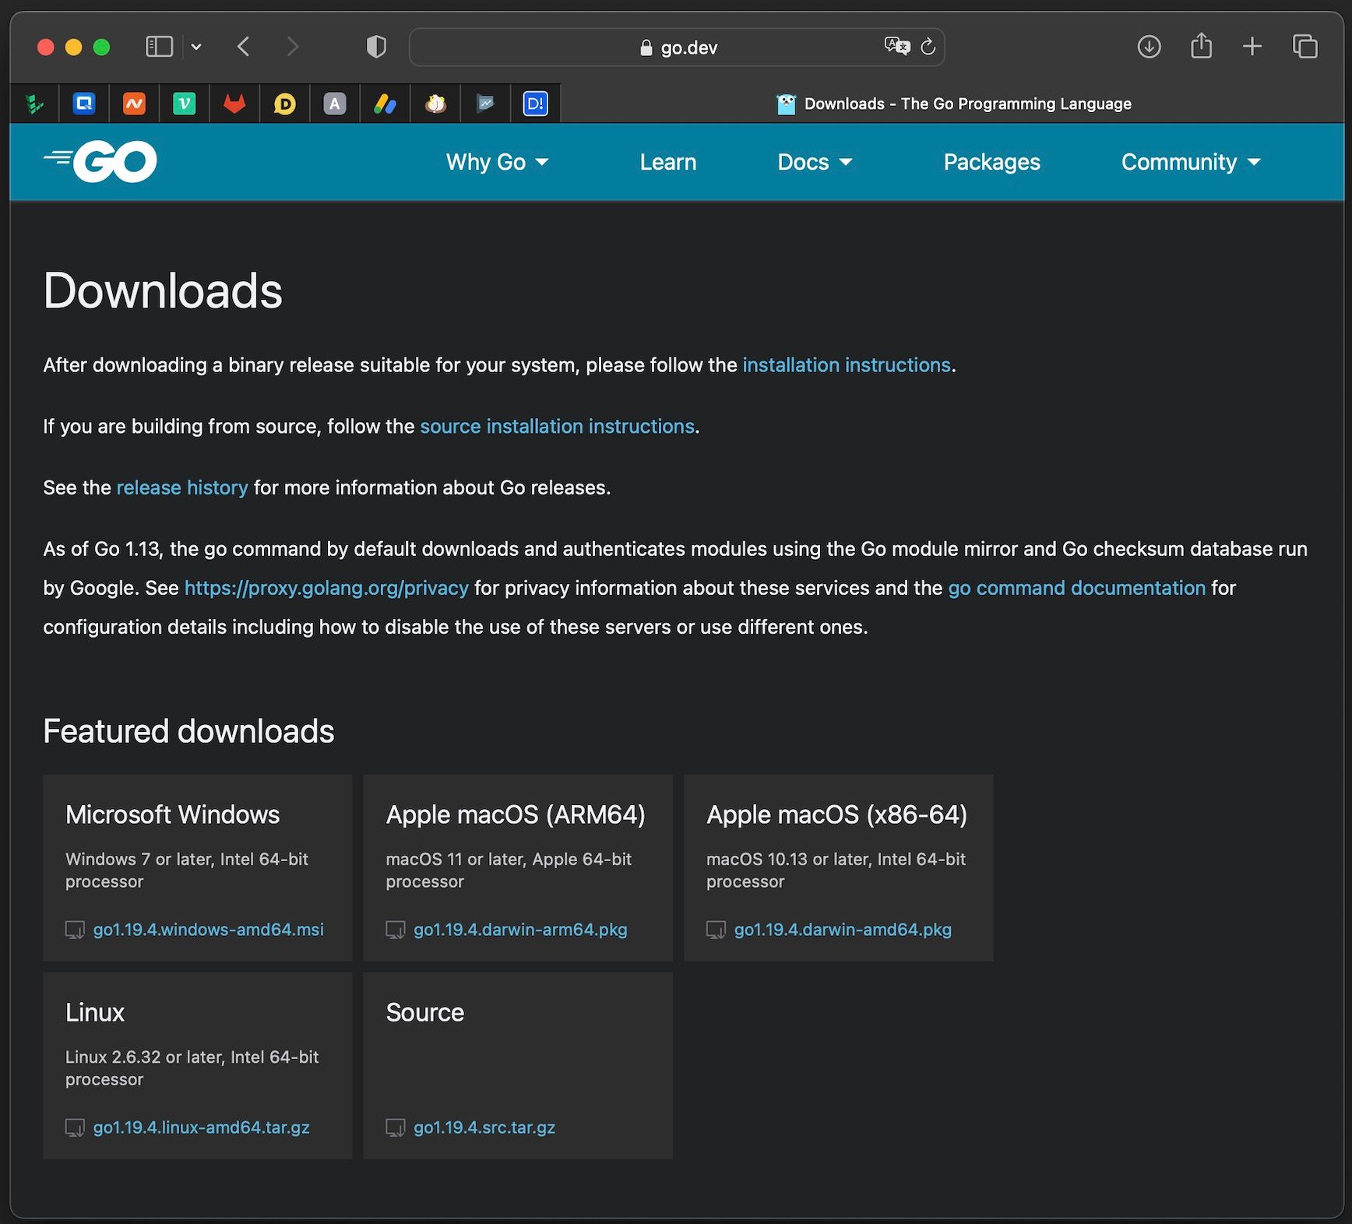Expand the Why Go dropdown menu
1352x1224 pixels.
coord(497,162)
